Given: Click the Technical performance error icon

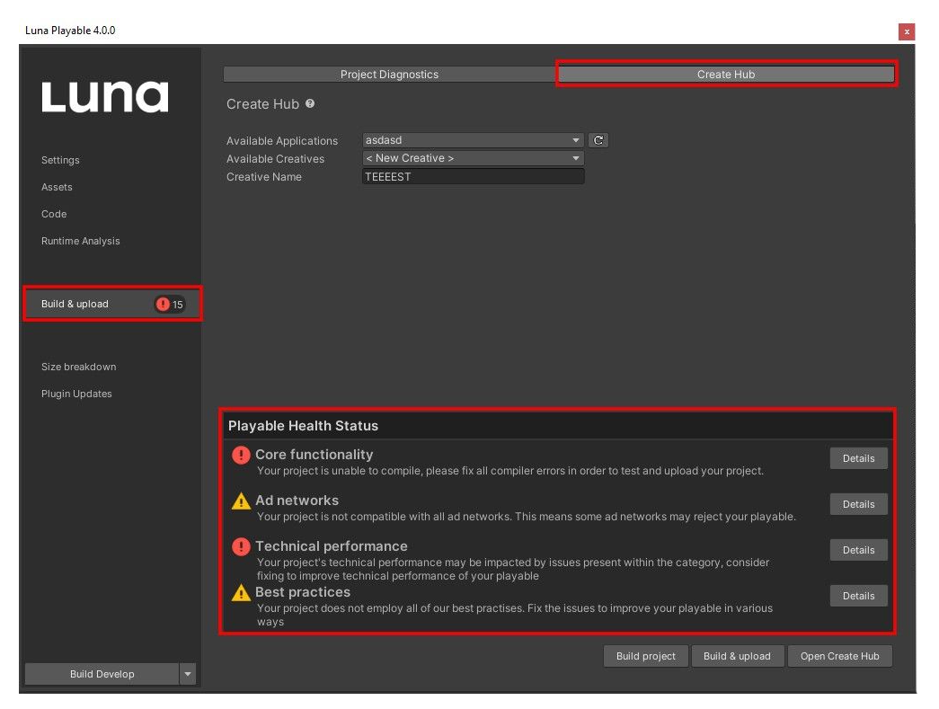Looking at the screenshot, I should tap(241, 546).
